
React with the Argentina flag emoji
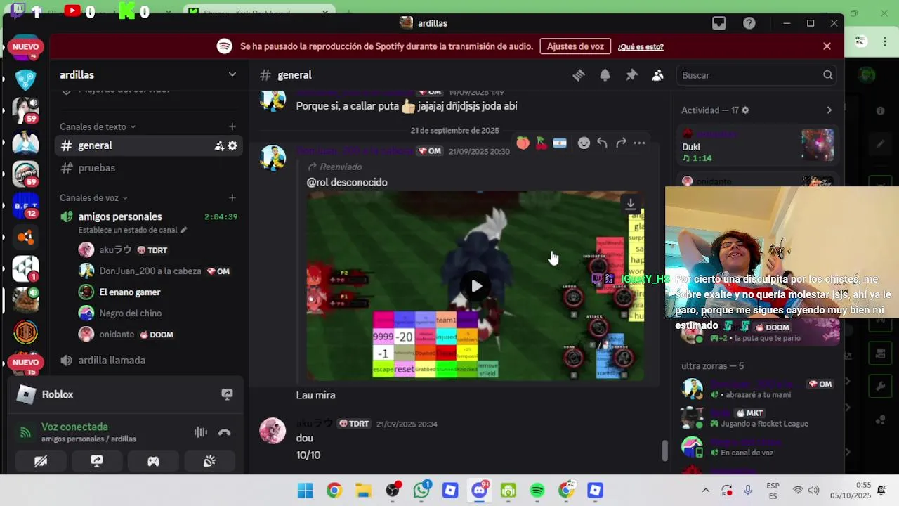tap(559, 143)
